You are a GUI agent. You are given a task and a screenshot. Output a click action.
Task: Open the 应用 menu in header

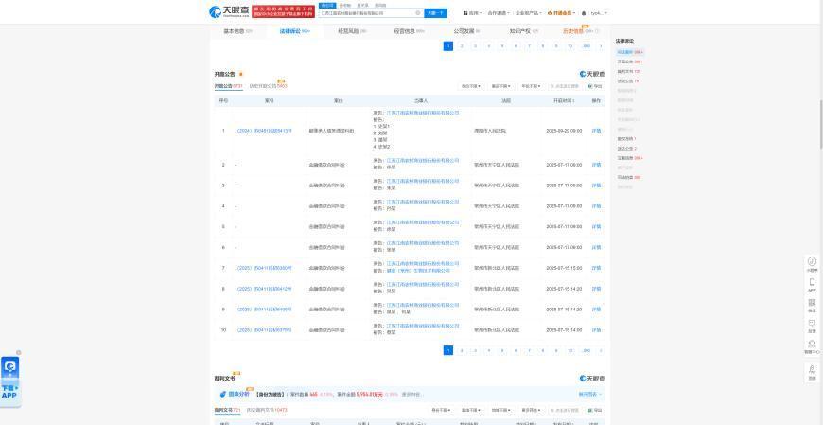pos(472,13)
